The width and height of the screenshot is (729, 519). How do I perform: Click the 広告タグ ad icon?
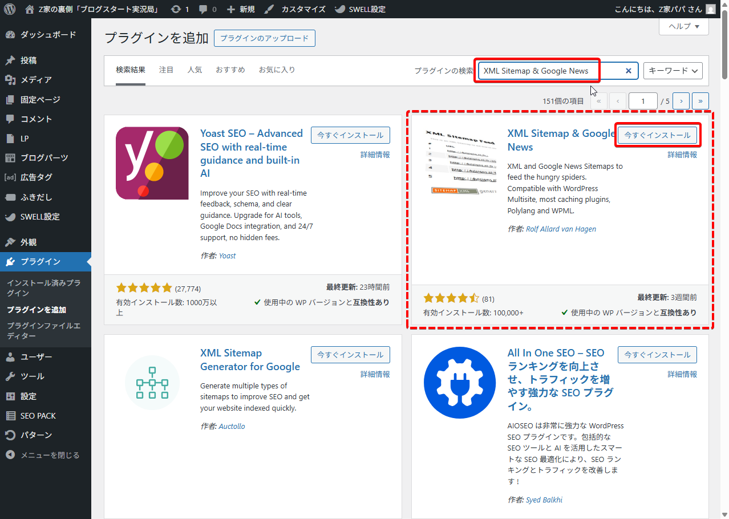pos(10,177)
